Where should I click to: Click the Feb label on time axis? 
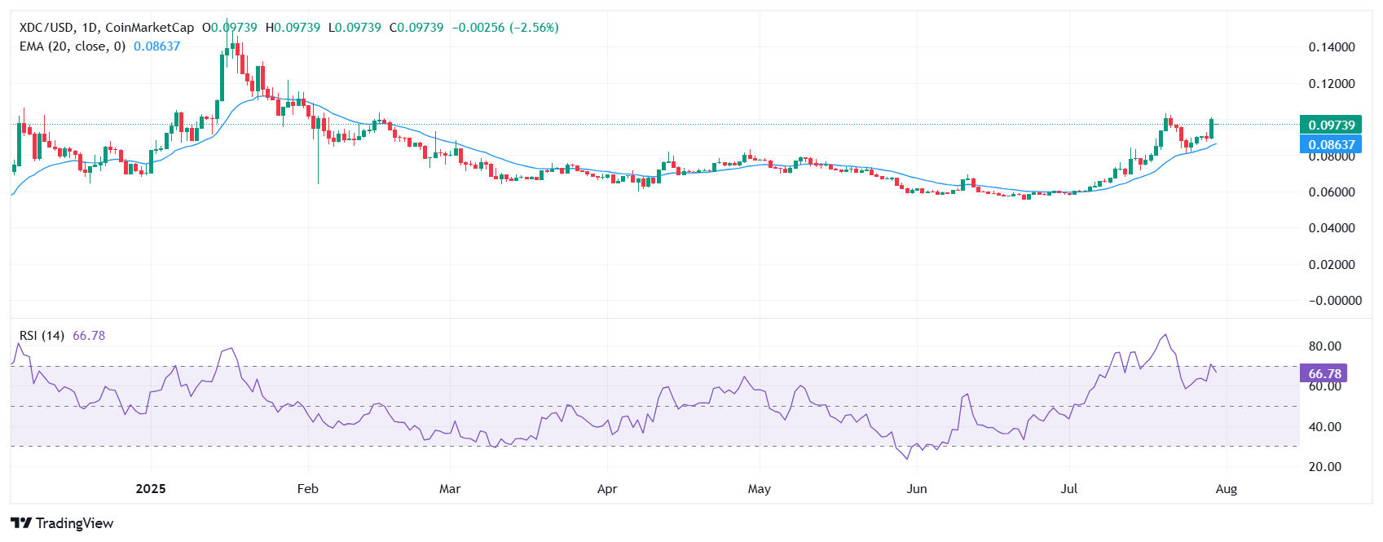[307, 489]
